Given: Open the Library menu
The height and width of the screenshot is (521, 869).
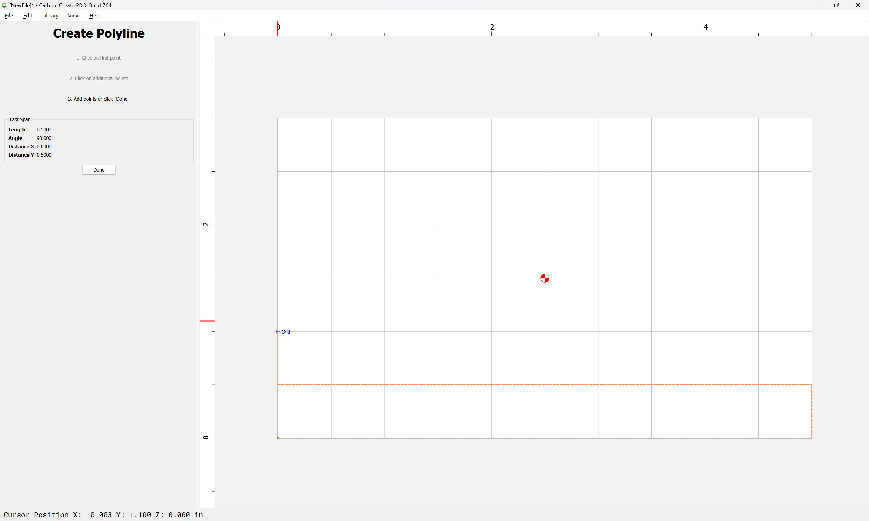Looking at the screenshot, I should click(50, 16).
